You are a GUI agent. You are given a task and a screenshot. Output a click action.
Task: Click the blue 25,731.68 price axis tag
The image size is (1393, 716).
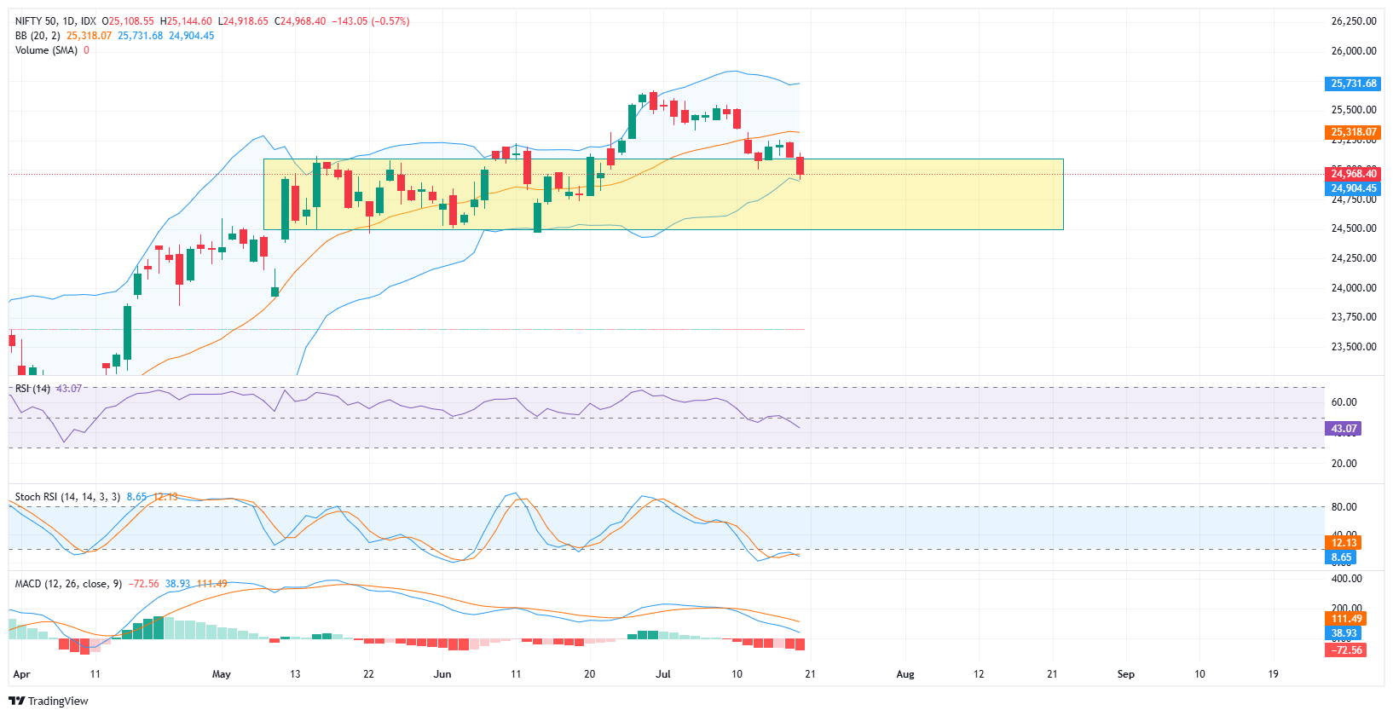(x=1354, y=84)
